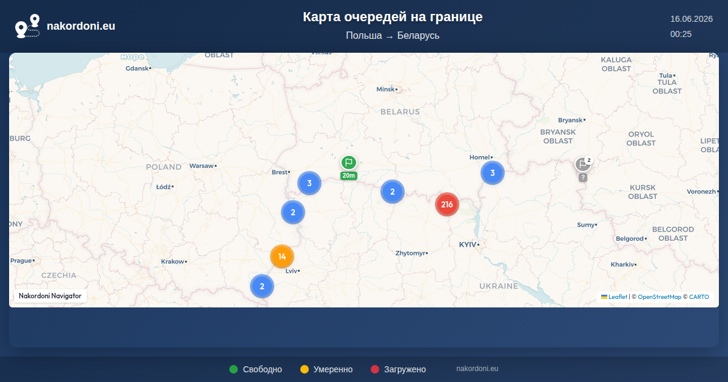
Task: Select the blue cluster of 3 near Brest
Action: point(309,183)
